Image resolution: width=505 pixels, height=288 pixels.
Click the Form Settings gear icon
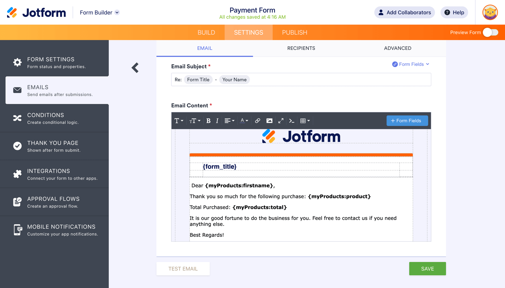[x=17, y=62]
